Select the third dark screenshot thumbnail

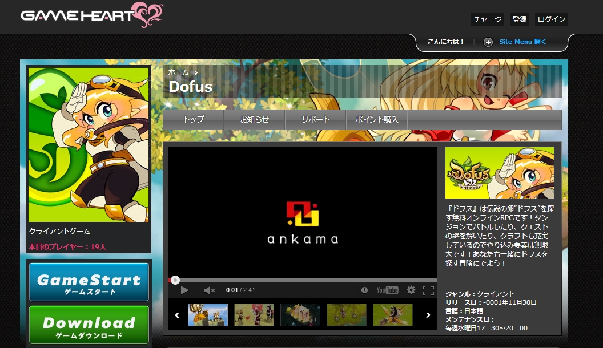(300, 315)
